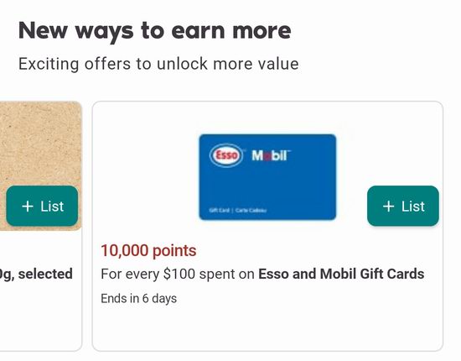461x361 pixels.
Task: Click the 'For every $100 spent on' text
Action: coord(178,274)
